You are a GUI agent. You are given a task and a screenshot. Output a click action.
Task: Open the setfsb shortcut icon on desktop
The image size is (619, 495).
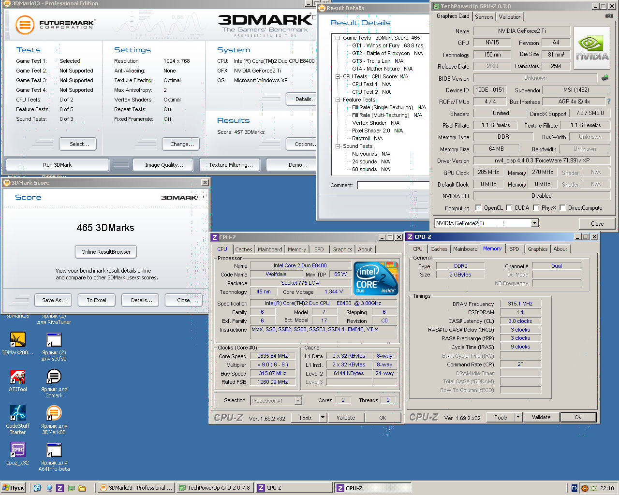tap(54, 340)
